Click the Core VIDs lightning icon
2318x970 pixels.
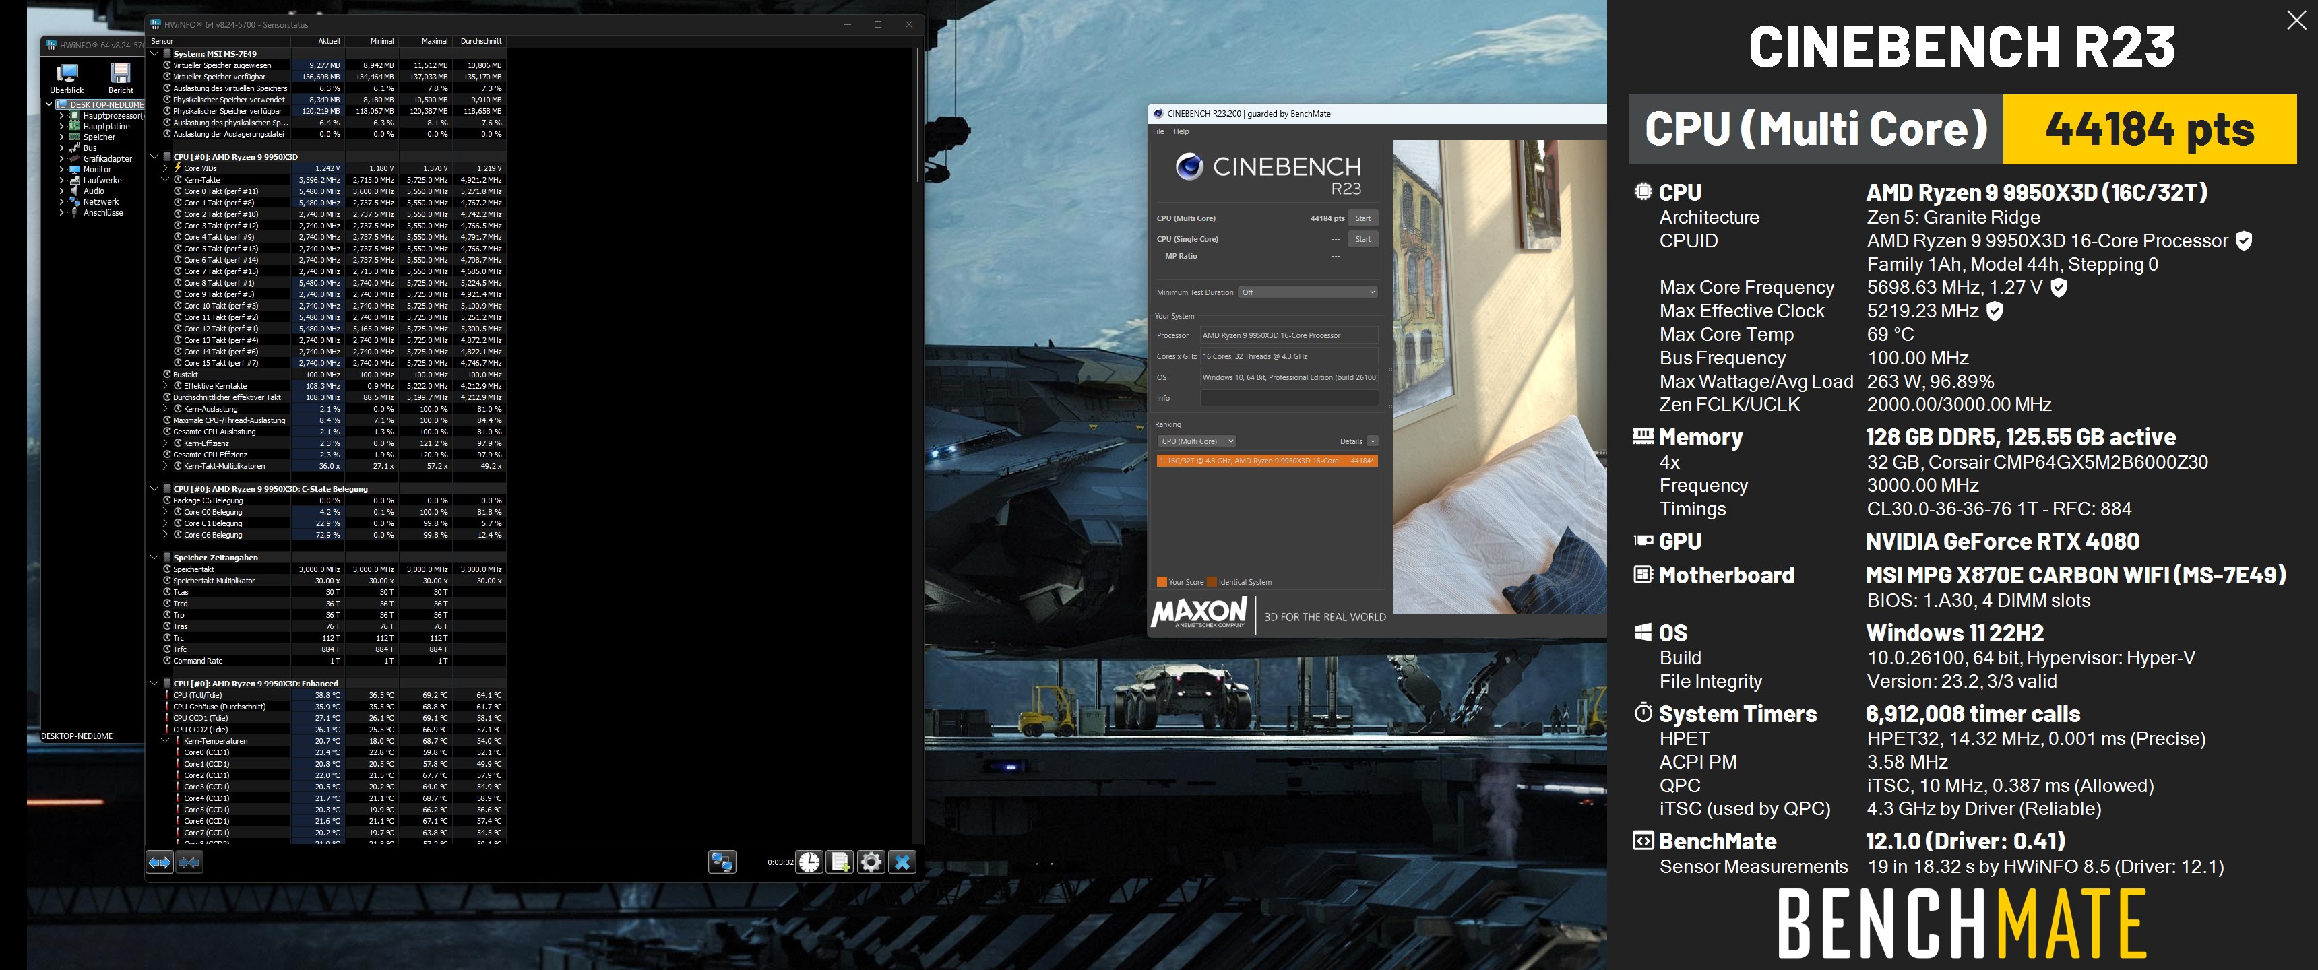pyautogui.click(x=178, y=168)
